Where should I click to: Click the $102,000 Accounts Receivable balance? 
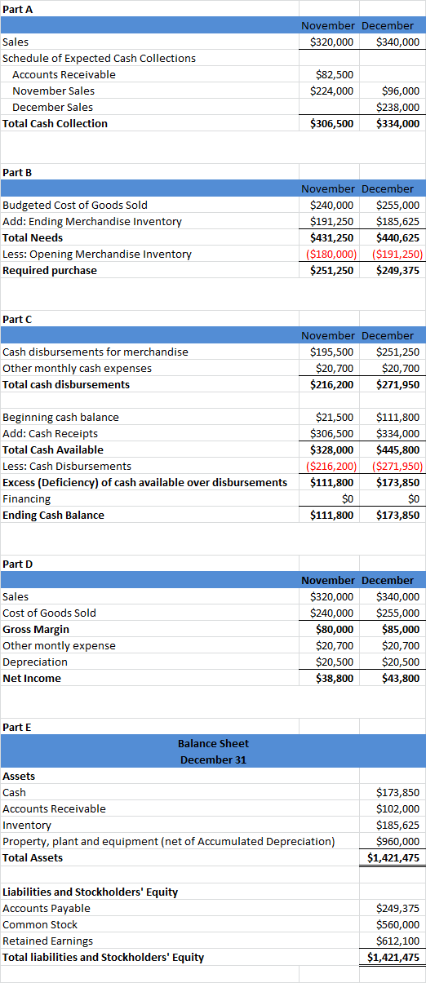[398, 808]
